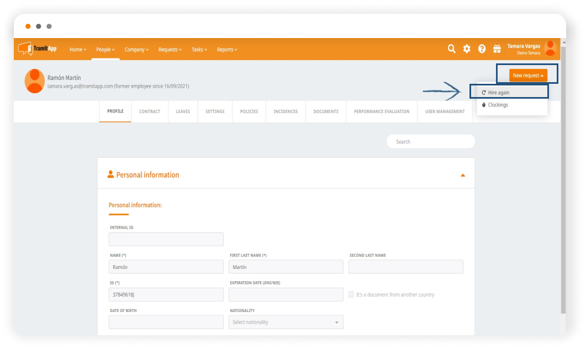Click the search magnifier icon in header
Viewport: 586px width, 349px height.
(451, 49)
